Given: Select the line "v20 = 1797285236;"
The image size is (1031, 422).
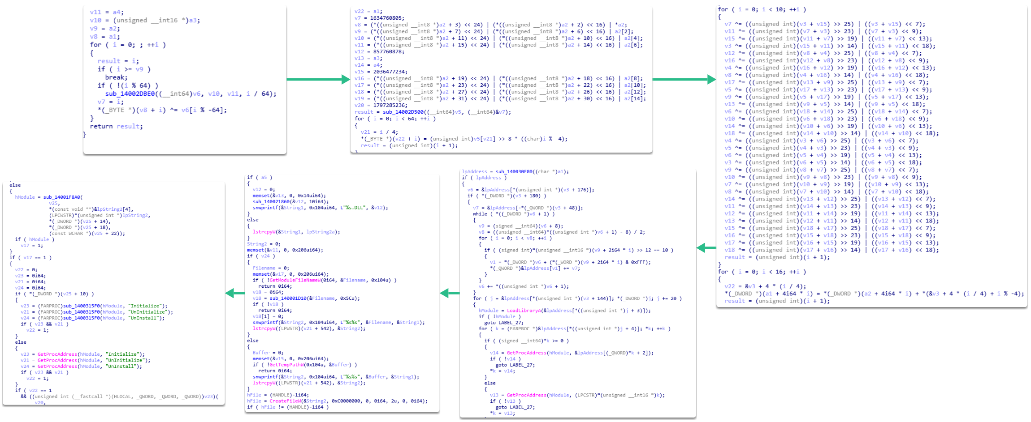Looking at the screenshot, I should coord(381,106).
